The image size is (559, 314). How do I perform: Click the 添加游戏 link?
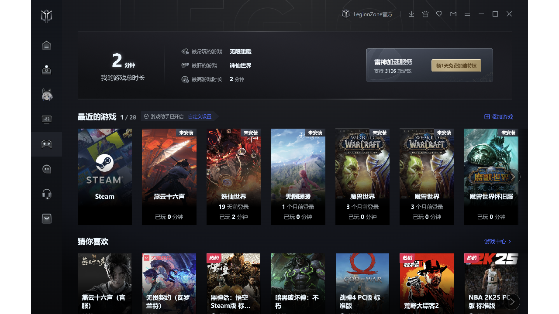pos(499,117)
